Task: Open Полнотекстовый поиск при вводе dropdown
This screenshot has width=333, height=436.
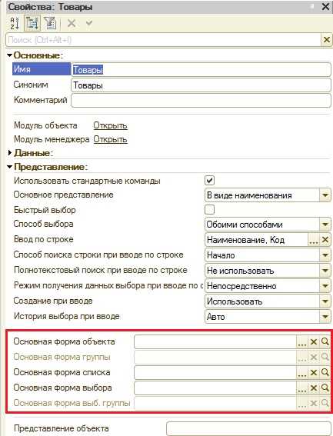Action: click(x=325, y=271)
